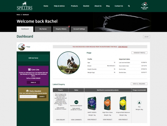The height and width of the screenshot is (126, 167).
Task: Click the green Nutritionist Replied status icon
Action: 76,102
